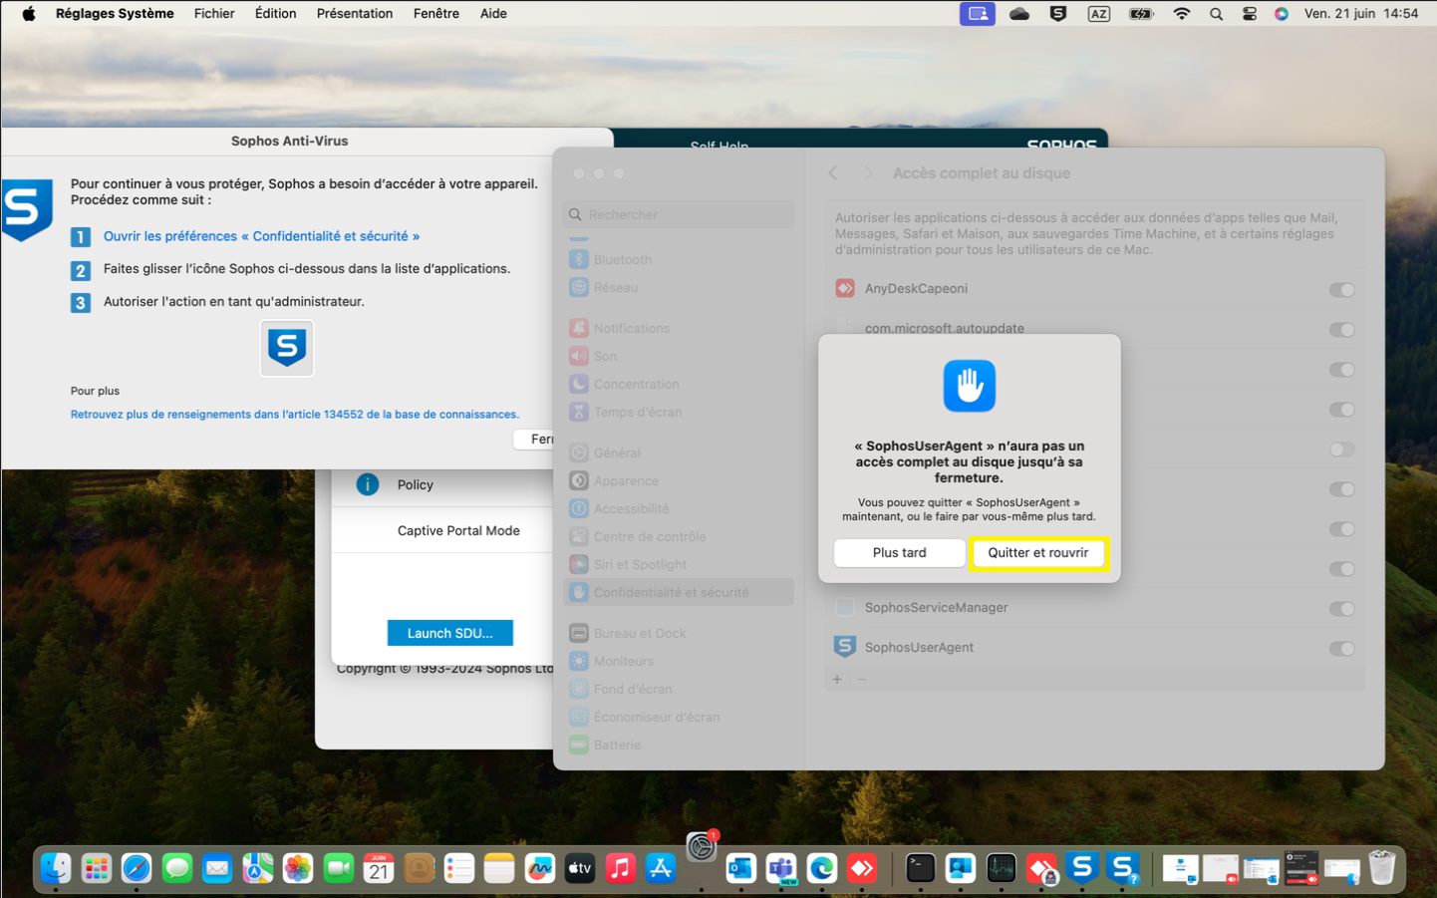Open Spotlight search from the menu bar
This screenshot has width=1437, height=898.
click(x=1216, y=14)
